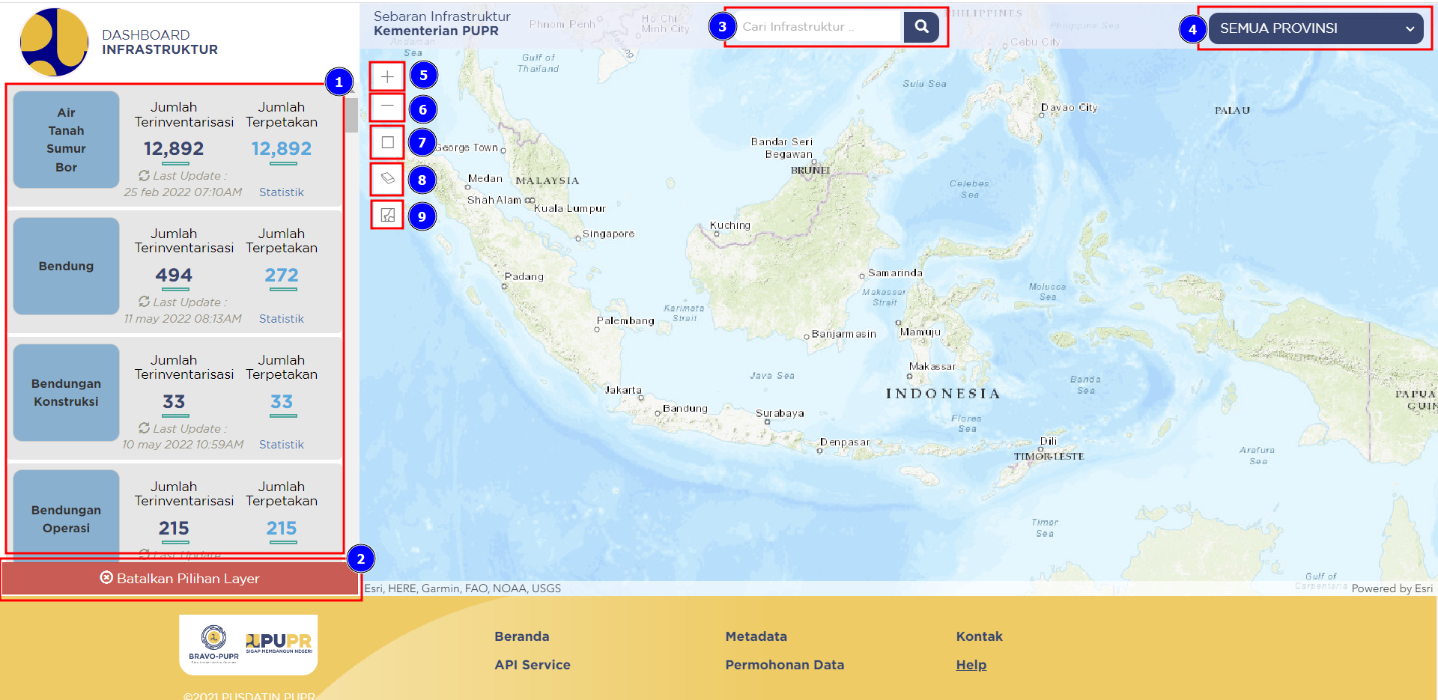
Task: Click the BRAVO-PUPR footer logo
Action: point(213,644)
